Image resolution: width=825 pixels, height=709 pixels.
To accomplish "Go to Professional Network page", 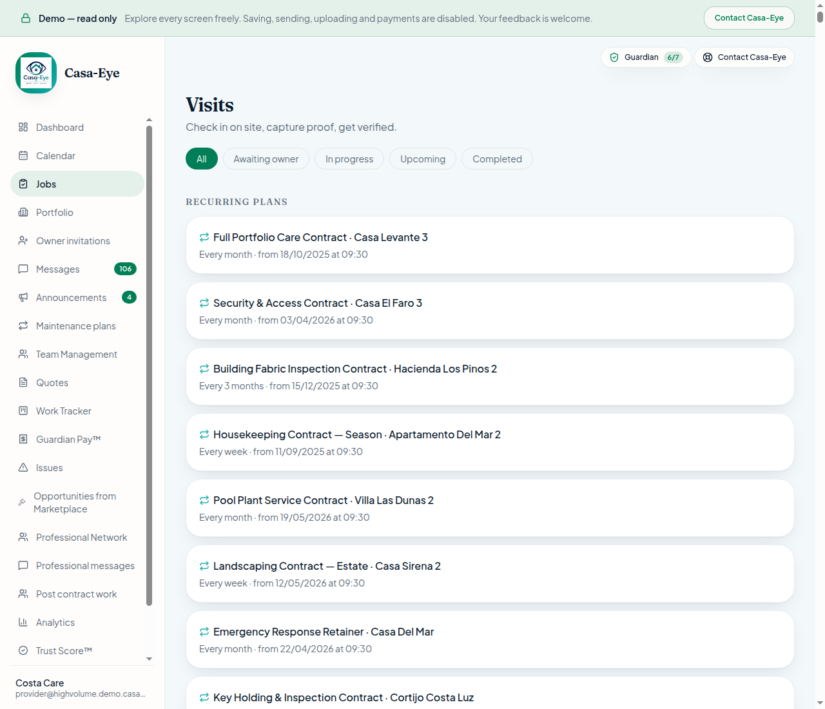I will pyautogui.click(x=77, y=537).
